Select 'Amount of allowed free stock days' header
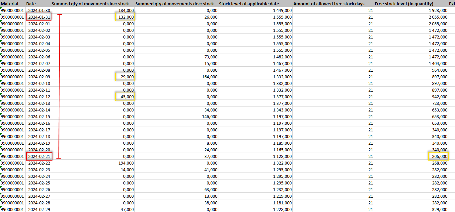 334,4
